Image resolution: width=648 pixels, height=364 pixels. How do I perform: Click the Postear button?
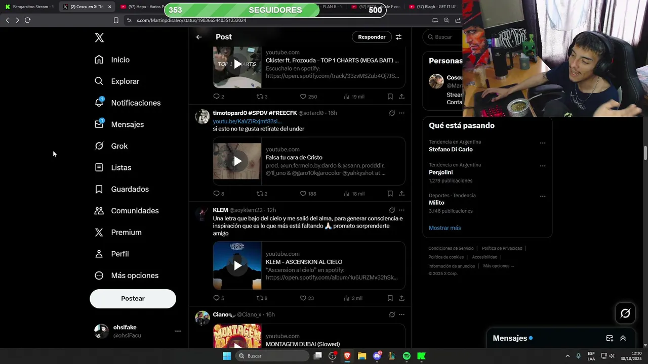pyautogui.click(x=133, y=299)
